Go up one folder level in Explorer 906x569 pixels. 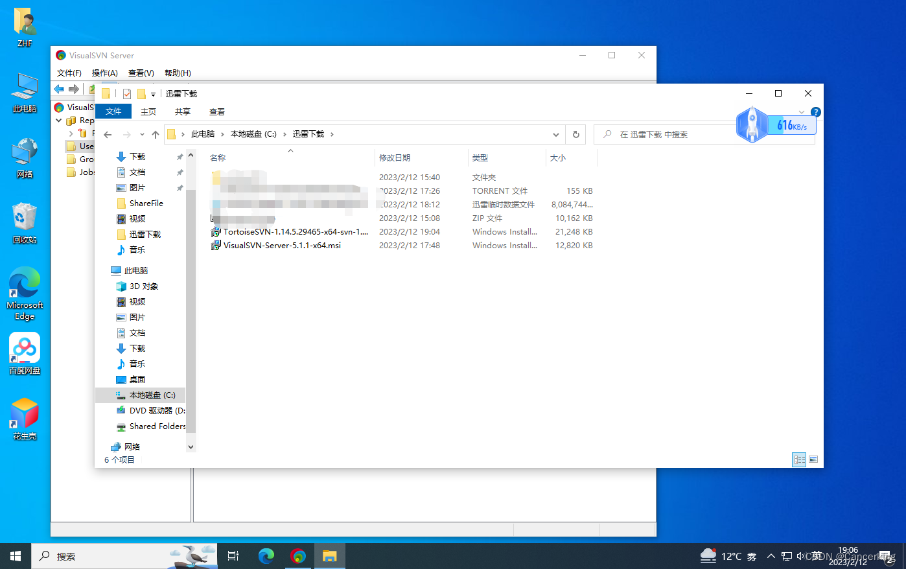pyautogui.click(x=156, y=134)
